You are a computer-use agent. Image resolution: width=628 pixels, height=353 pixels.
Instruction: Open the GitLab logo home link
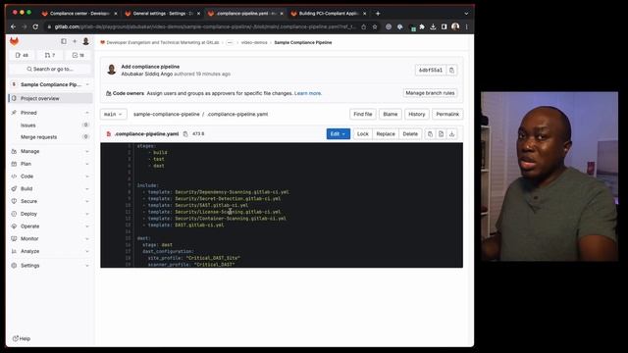(x=14, y=41)
